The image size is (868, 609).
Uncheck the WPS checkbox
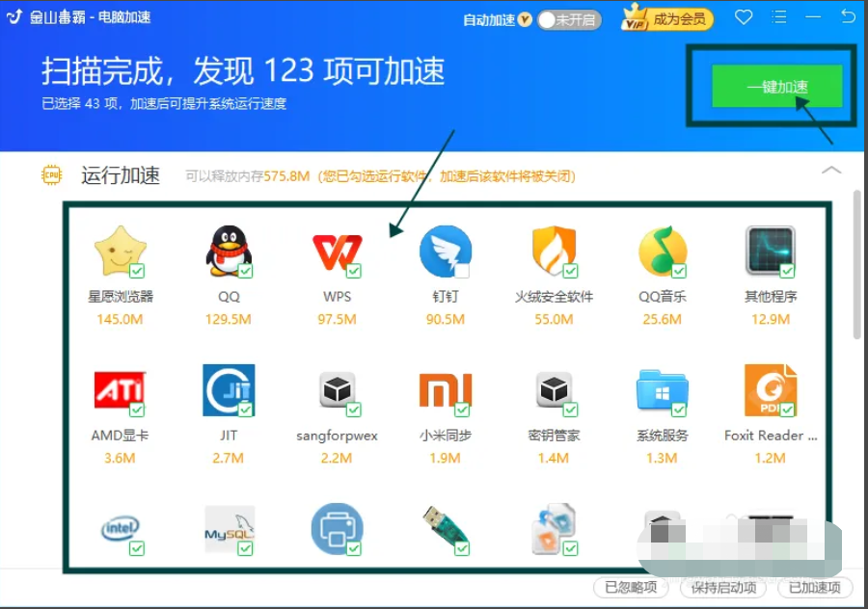(354, 271)
